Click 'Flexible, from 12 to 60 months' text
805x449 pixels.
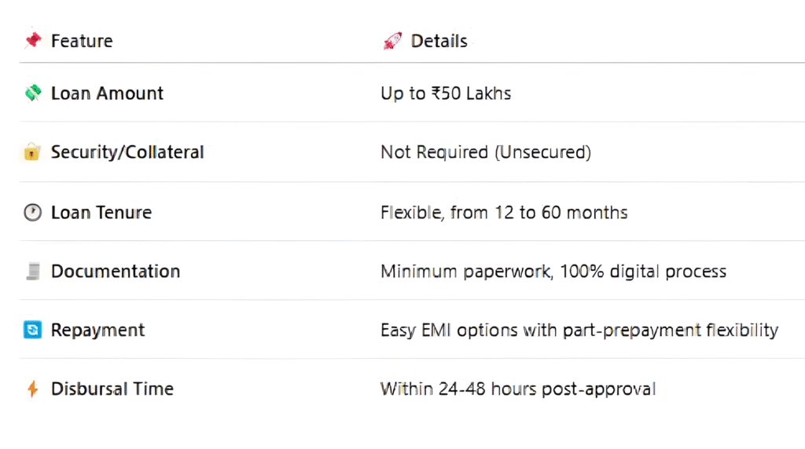pyautogui.click(x=504, y=212)
